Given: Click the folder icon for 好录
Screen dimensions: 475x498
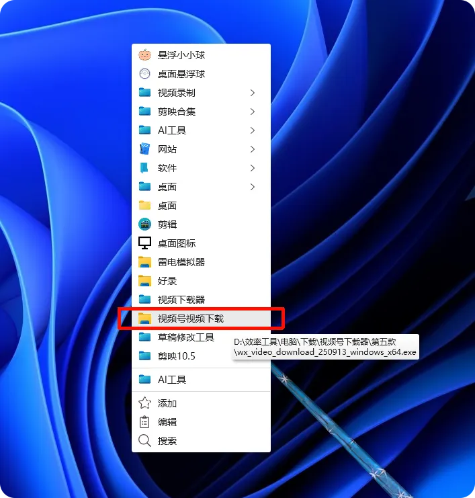Looking at the screenshot, I should 145,281.
